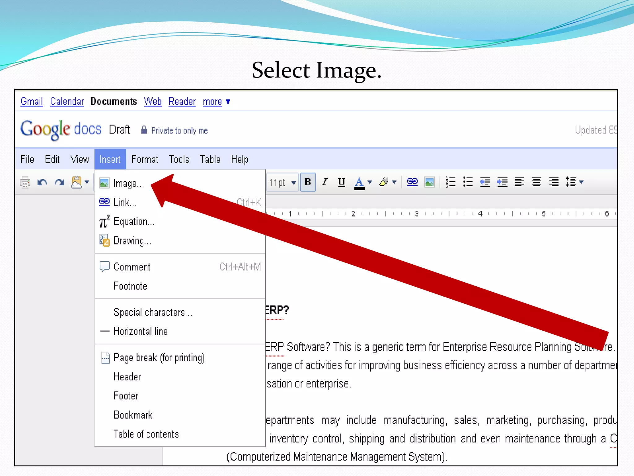Click the line spacing icon
Image resolution: width=634 pixels, height=476 pixels.
pyautogui.click(x=571, y=182)
